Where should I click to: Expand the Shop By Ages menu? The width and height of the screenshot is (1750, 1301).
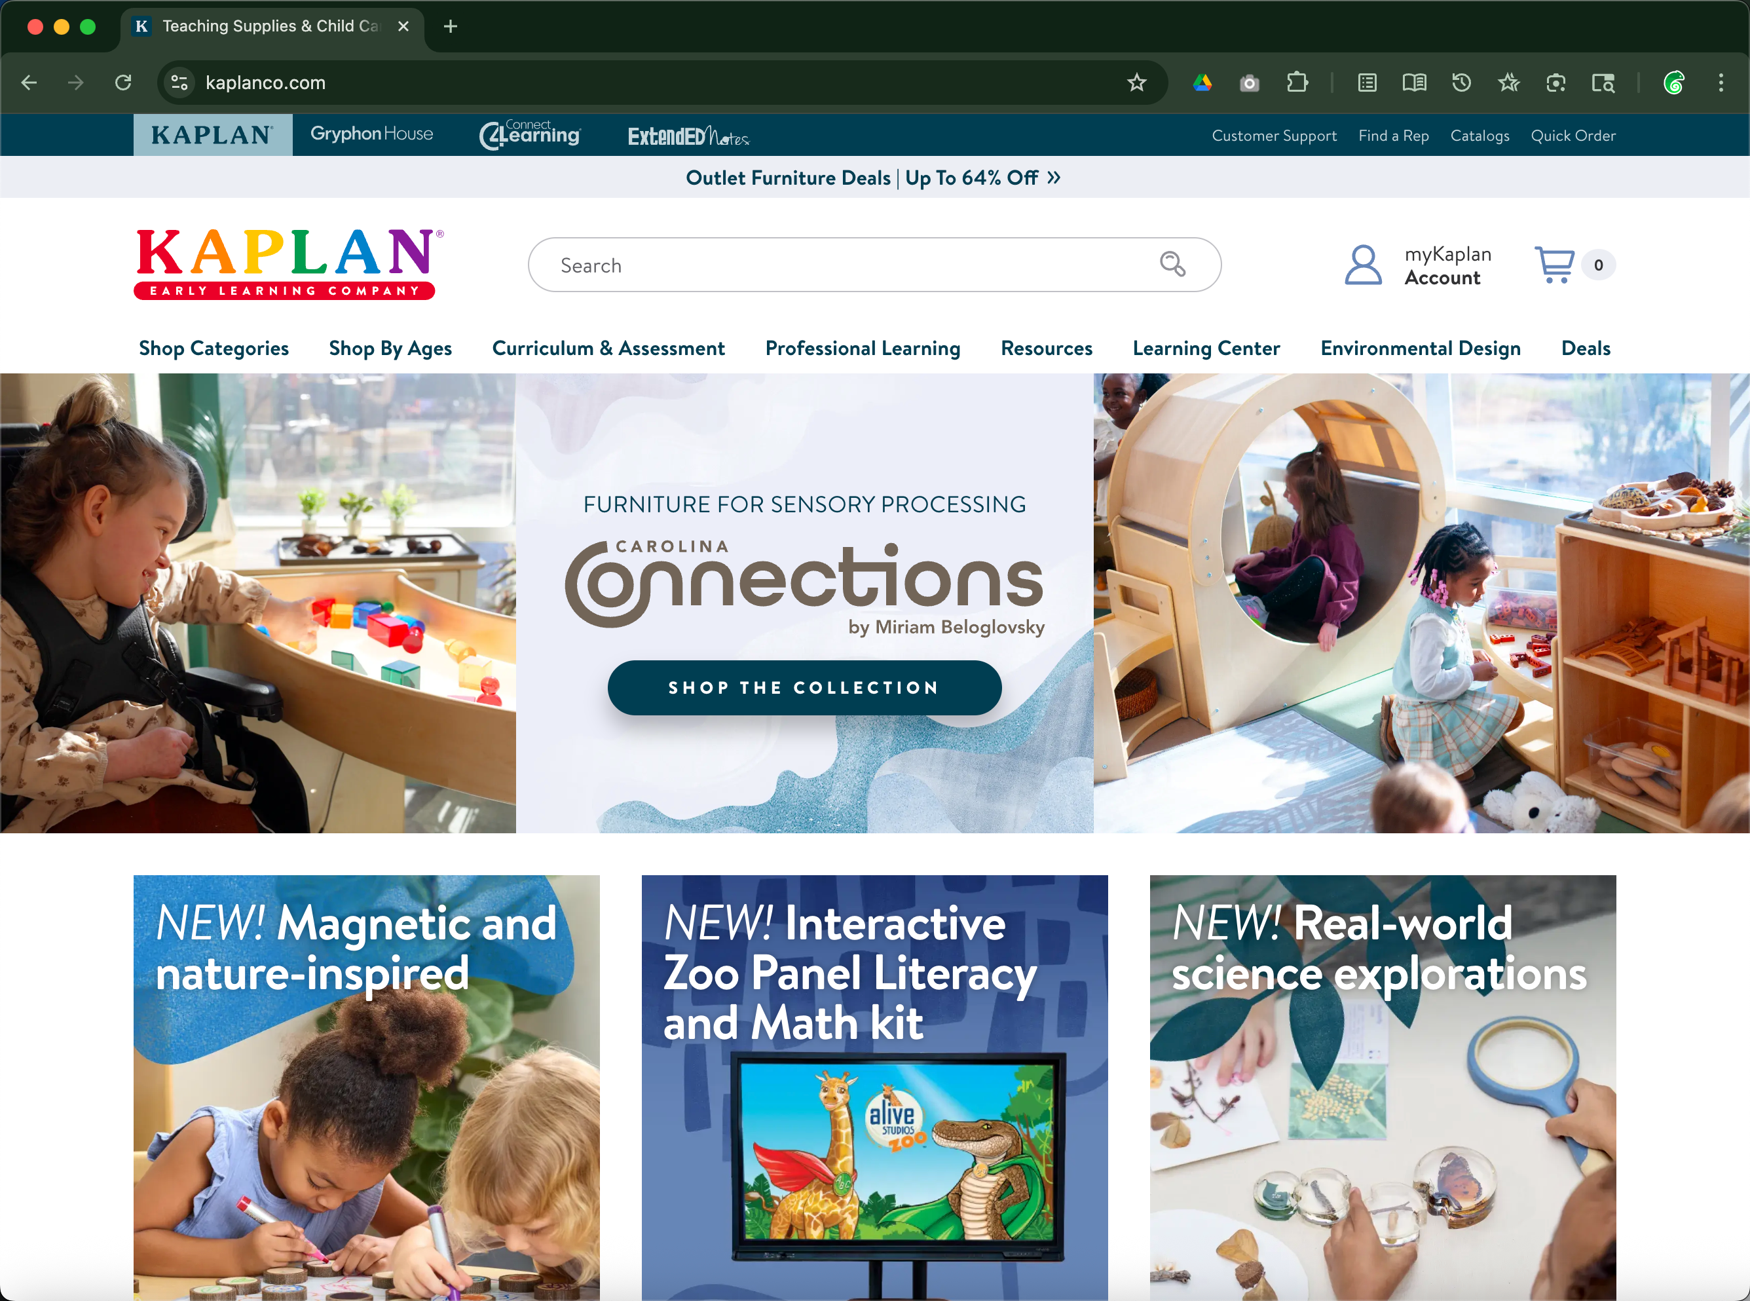point(390,348)
